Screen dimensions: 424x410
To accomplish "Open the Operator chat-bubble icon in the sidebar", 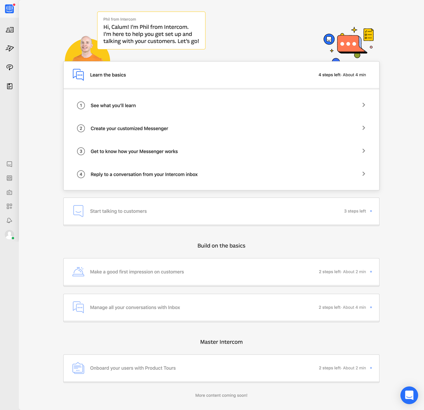I will pyautogui.click(x=10, y=67).
